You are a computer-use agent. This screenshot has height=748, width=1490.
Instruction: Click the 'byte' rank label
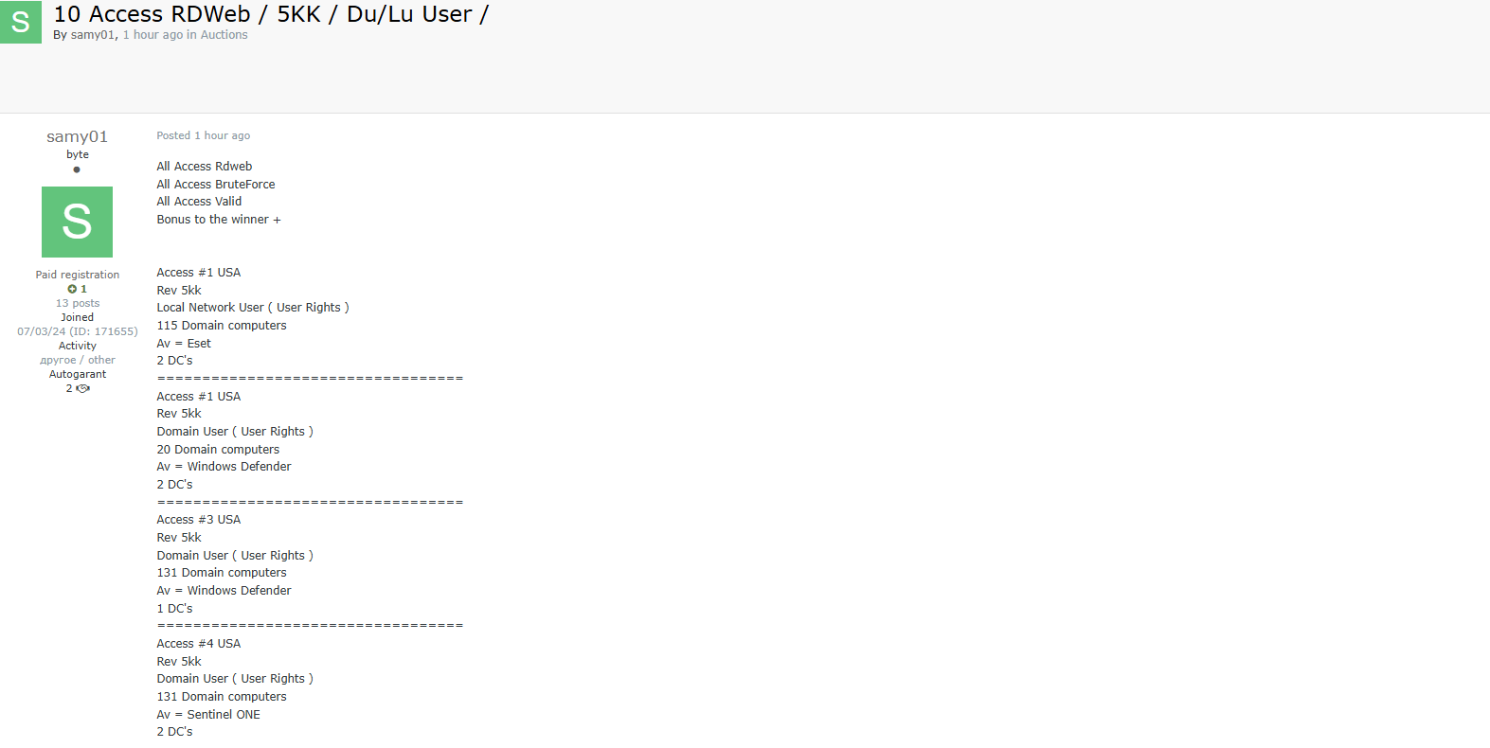pyautogui.click(x=78, y=154)
